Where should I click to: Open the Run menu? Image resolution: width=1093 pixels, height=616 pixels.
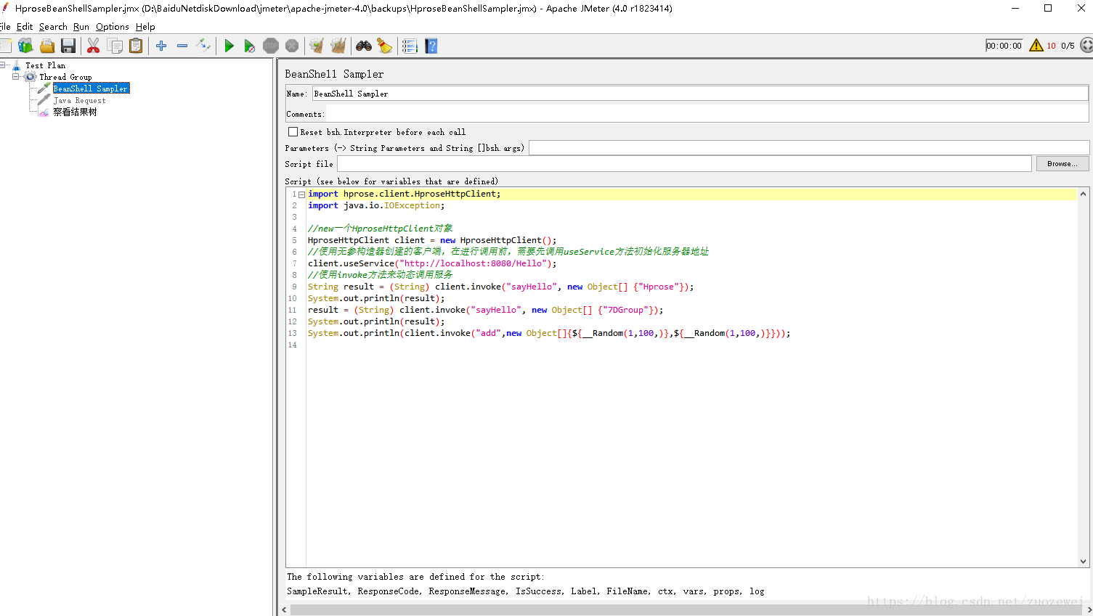tap(81, 27)
